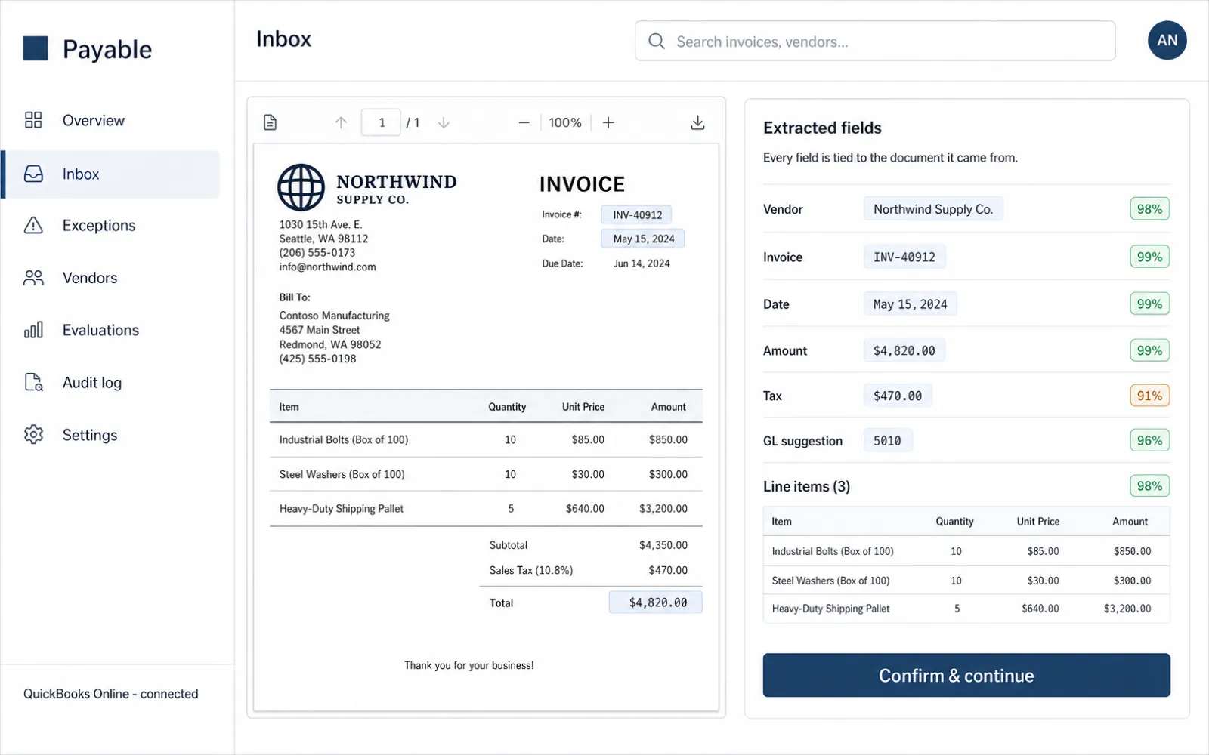Click the extracted Date value May 15, 2024
This screenshot has height=755, width=1209.
point(911,304)
